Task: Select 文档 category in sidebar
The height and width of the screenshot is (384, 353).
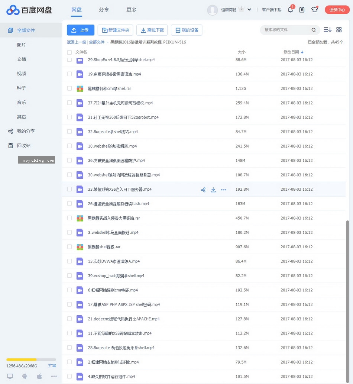Action: point(21,59)
